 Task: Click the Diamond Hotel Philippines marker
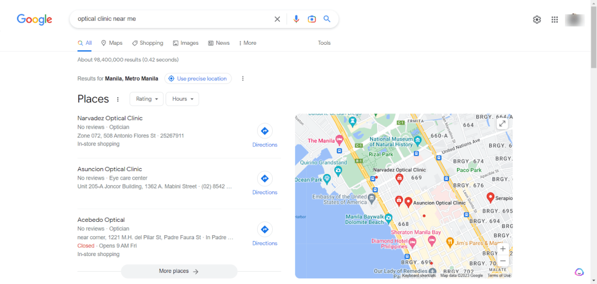point(412,242)
